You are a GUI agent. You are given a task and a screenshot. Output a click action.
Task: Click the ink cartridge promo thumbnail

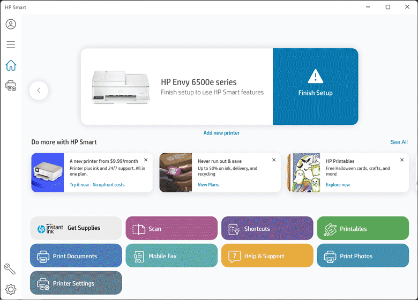pyautogui.click(x=176, y=172)
